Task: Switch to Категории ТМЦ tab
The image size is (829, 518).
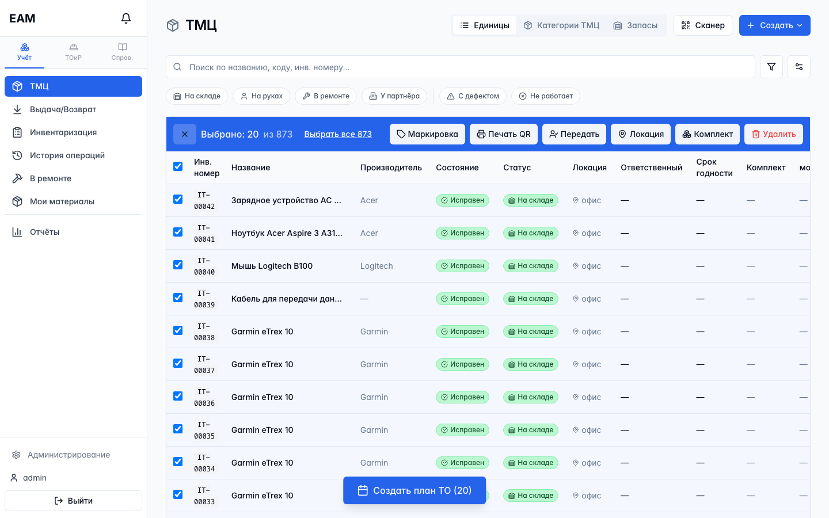Action: pyautogui.click(x=561, y=25)
